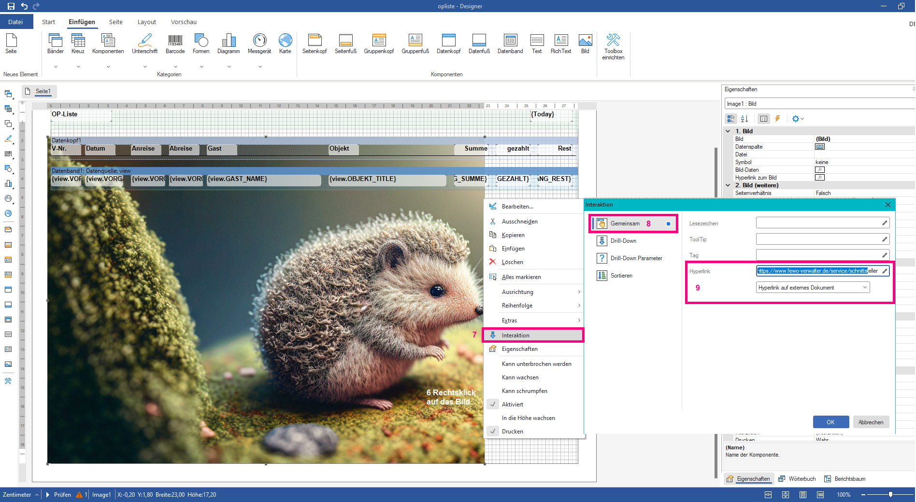Select Löschen in context menu
Screen dimensions: 916x502
pos(534,262)
